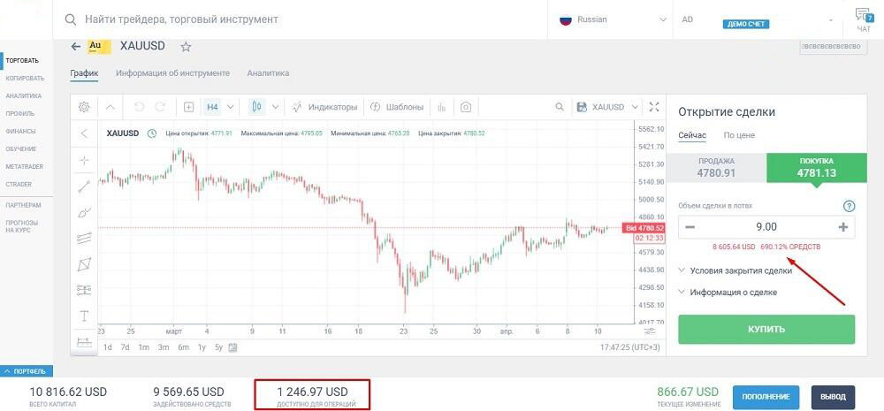884x411 pixels.
Task: Open the H4 timeframe selector
Action: [212, 107]
